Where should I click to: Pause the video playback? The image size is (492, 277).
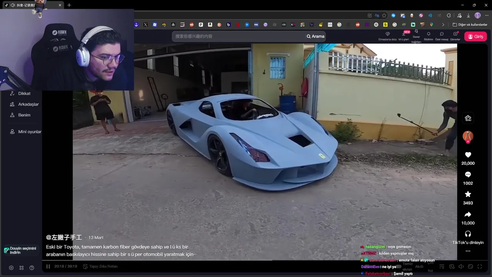(48, 266)
